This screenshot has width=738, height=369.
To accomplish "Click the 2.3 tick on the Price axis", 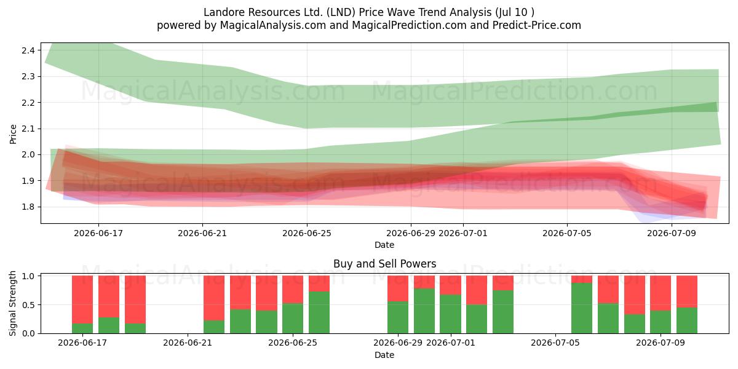I will click(x=28, y=76).
